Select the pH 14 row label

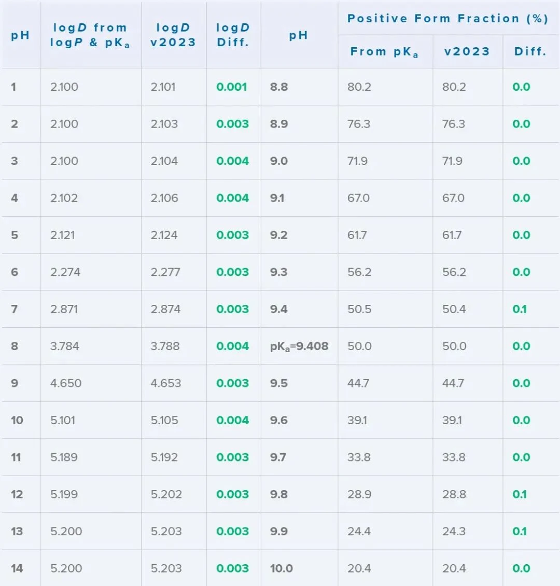(17, 568)
